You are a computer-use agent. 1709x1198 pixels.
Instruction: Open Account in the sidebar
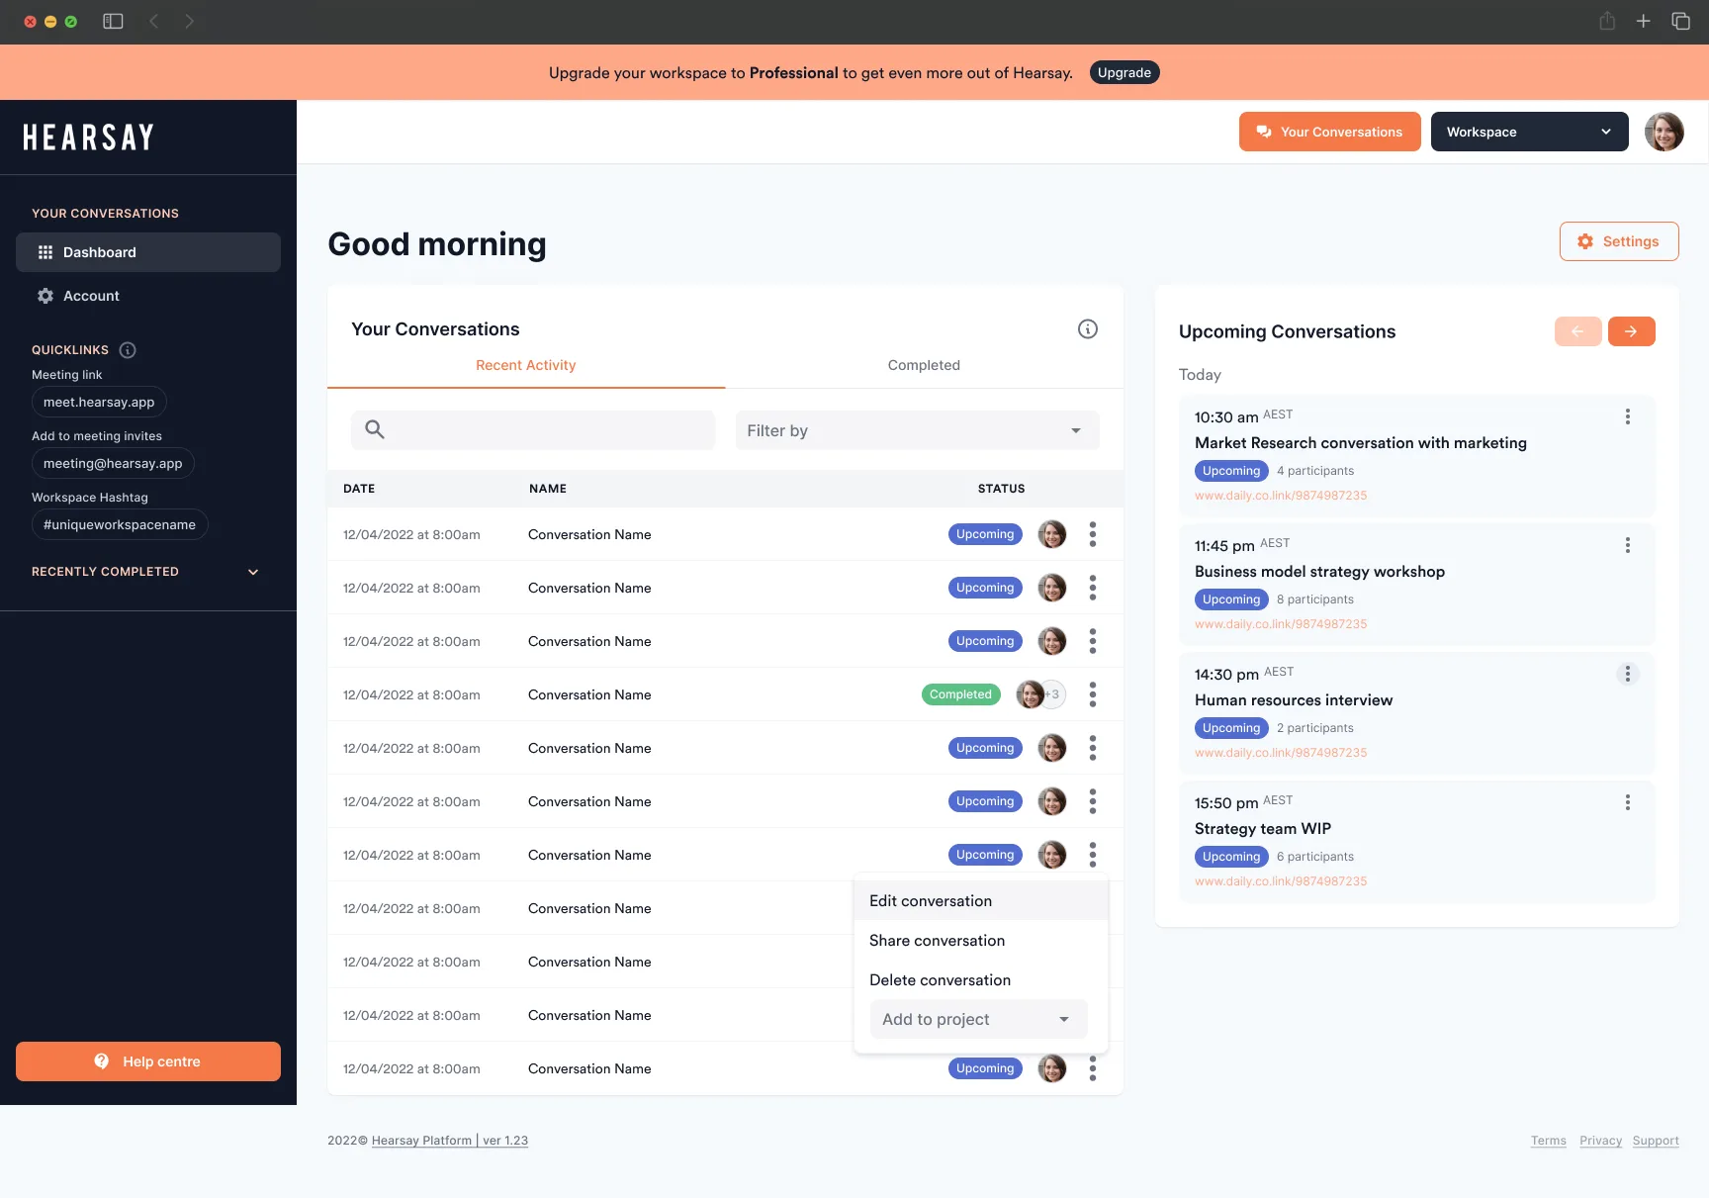(x=148, y=296)
